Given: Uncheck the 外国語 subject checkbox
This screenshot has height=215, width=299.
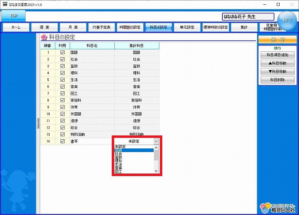Looking at the screenshot, I should (62, 114).
